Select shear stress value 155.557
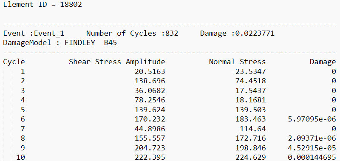The width and height of the screenshot is (340, 161). (150, 138)
